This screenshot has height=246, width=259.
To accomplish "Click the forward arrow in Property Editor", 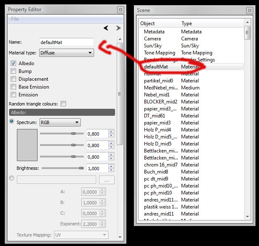I will 118,28.
